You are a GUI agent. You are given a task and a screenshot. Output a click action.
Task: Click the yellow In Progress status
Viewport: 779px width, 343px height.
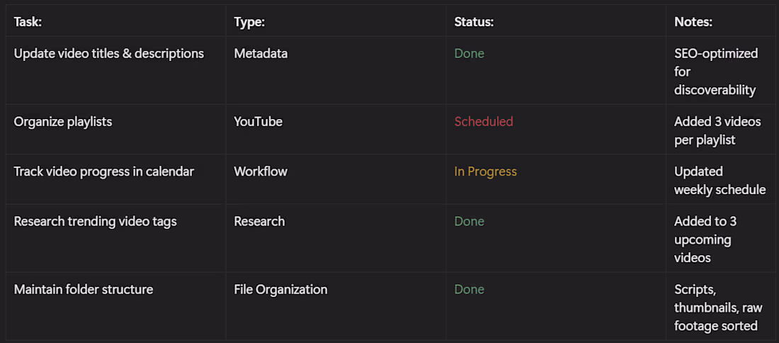click(x=486, y=171)
